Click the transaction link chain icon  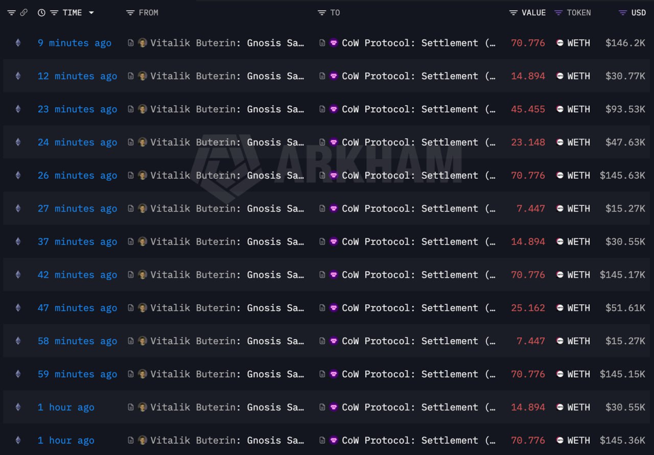(x=24, y=13)
